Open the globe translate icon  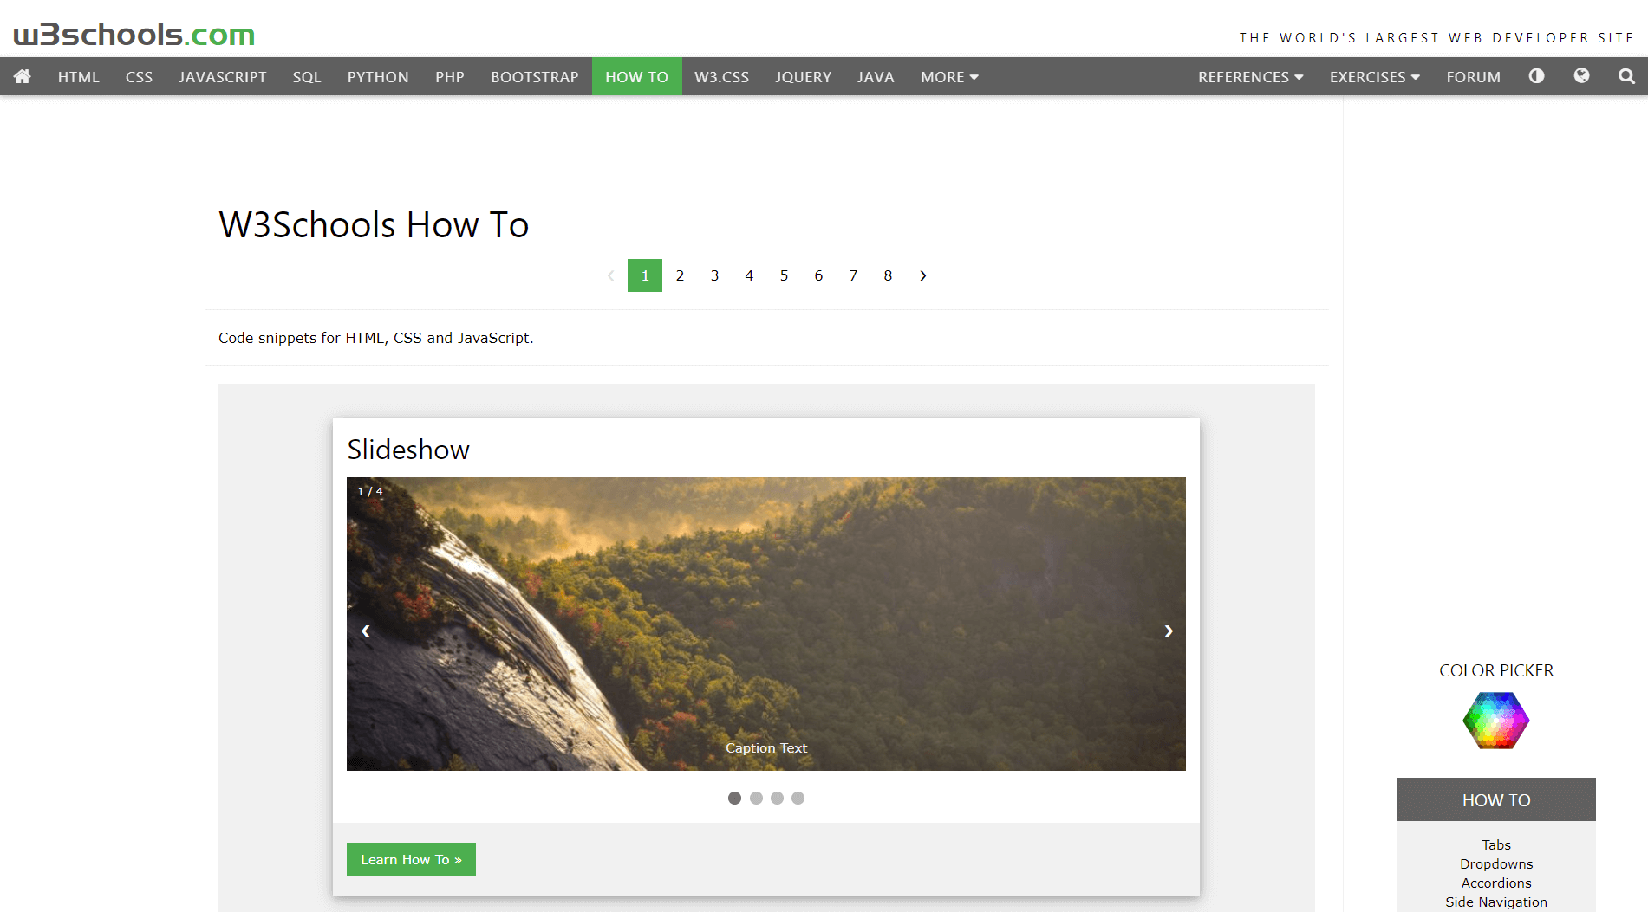point(1581,76)
